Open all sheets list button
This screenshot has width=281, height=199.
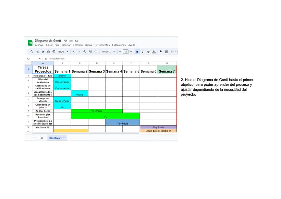tap(41, 138)
